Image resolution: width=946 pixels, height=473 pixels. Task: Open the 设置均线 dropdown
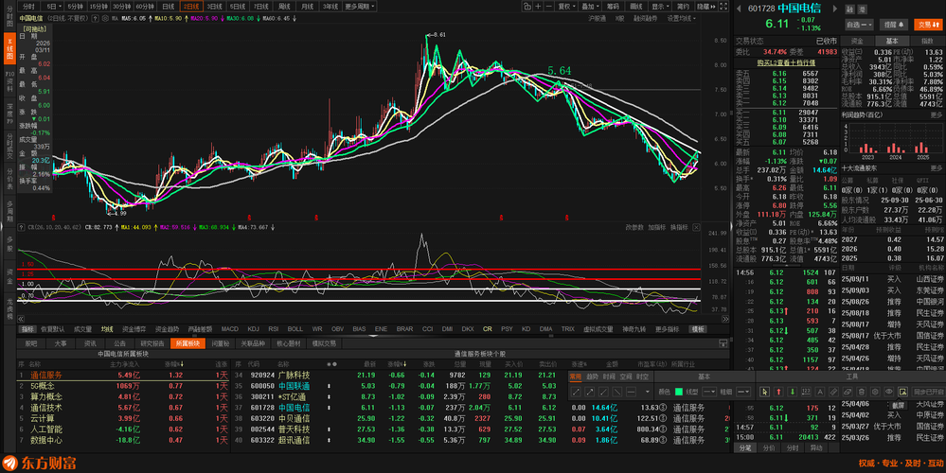[682, 18]
